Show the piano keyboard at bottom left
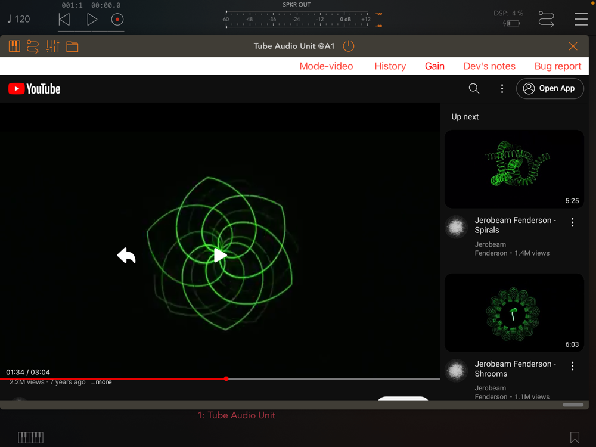 point(31,437)
